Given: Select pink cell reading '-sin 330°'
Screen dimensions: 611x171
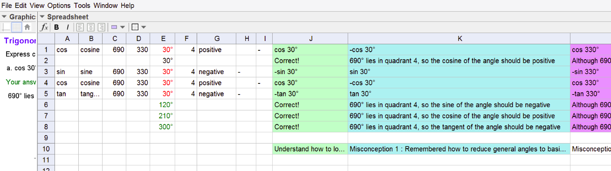Looking at the screenshot, I should click(590, 72).
